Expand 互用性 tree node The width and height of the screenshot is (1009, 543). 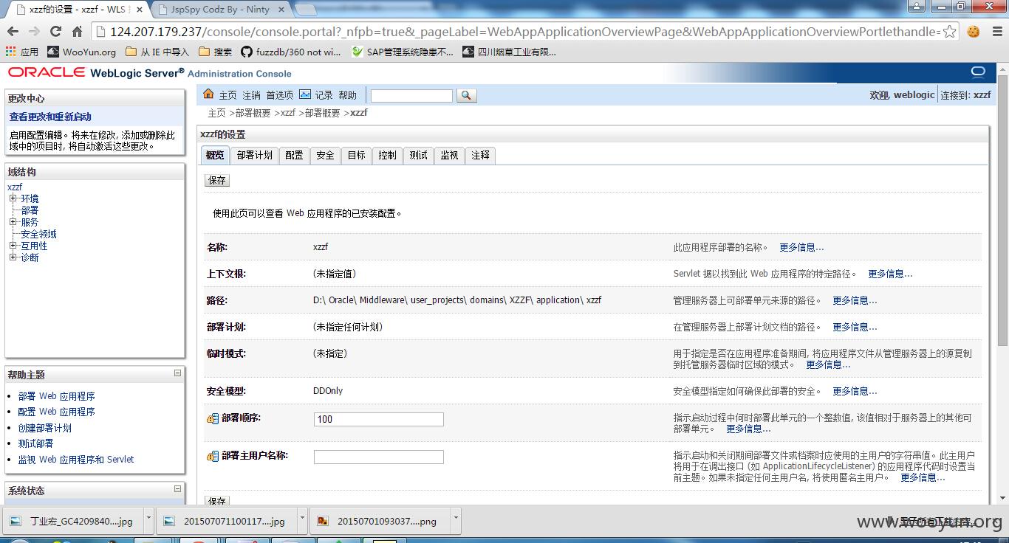(13, 246)
